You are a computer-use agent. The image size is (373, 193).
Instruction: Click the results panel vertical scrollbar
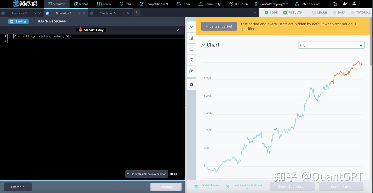(x=371, y=41)
